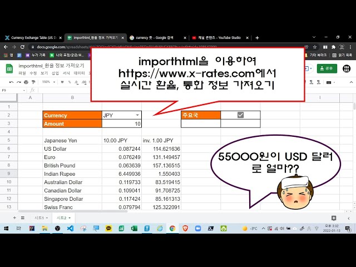Uncheck the 주요국 checkbox
356x267 pixels.
point(240,115)
